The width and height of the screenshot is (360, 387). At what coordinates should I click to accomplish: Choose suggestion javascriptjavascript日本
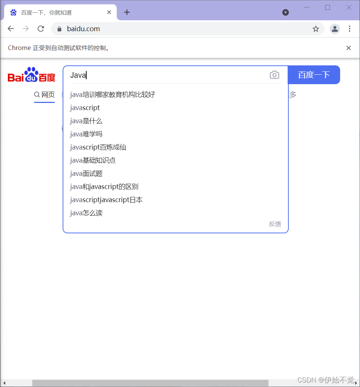(x=175, y=200)
